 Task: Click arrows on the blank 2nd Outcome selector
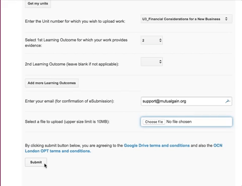click(160, 62)
